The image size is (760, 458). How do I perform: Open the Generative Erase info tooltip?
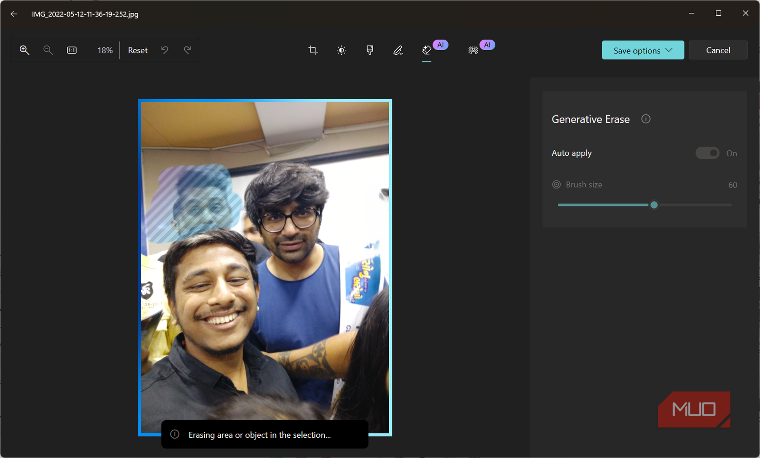point(645,119)
